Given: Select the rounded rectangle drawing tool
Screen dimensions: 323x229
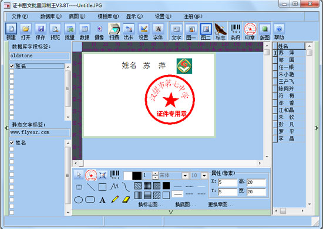Looking at the screenshot, I should point(90,200).
